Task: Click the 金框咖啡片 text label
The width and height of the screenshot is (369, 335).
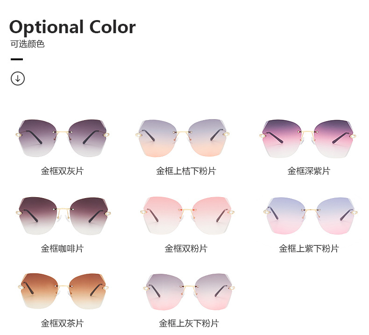Action: tap(62, 249)
